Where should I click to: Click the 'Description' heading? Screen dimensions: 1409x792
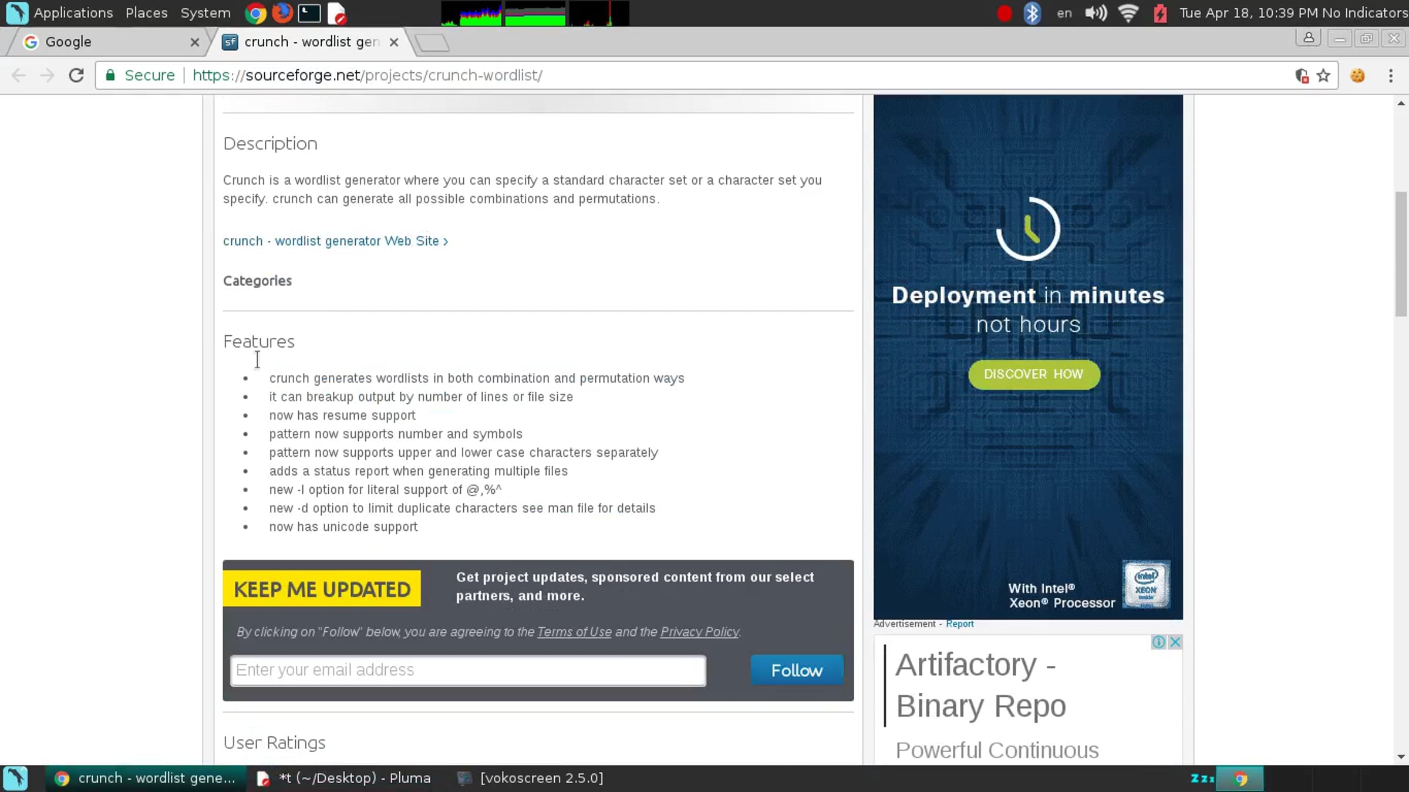(x=270, y=144)
